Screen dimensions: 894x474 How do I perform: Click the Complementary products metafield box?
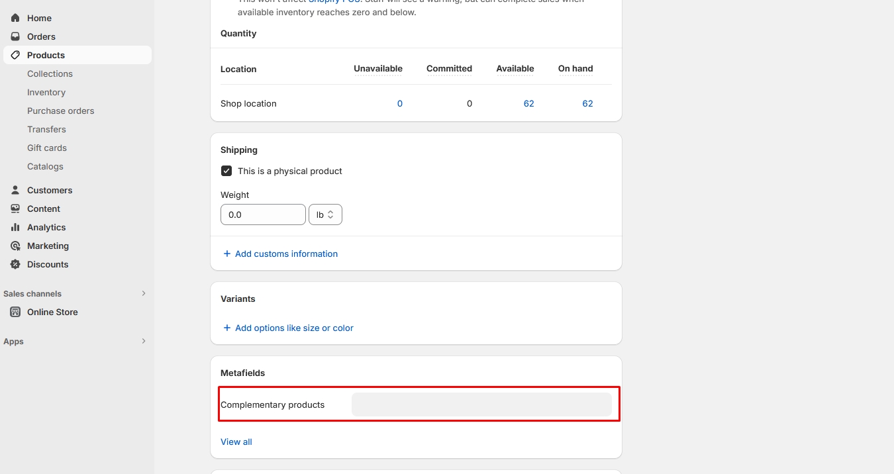pos(481,404)
